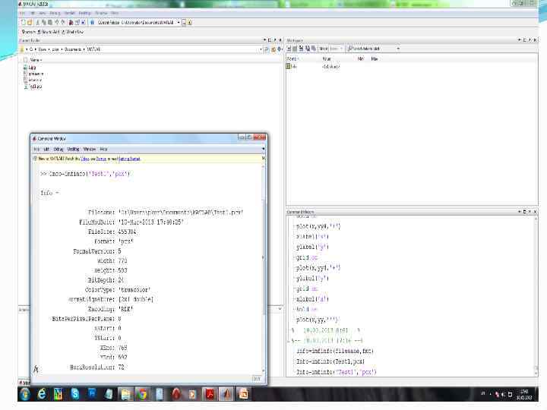Image resolution: width=547 pixels, height=410 pixels.
Task: Select first file in Current Folder list
Action: pyautogui.click(x=30, y=68)
